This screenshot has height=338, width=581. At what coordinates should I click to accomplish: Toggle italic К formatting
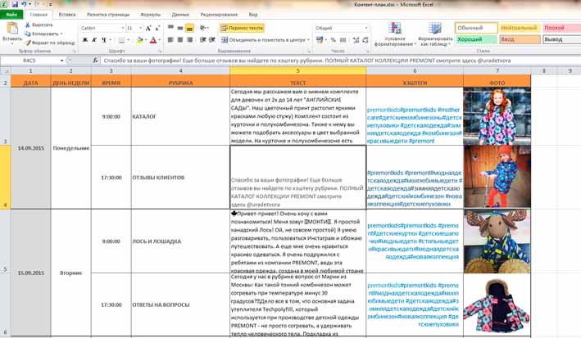click(94, 39)
